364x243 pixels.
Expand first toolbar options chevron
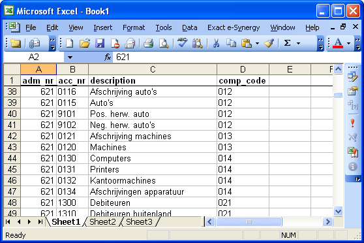tap(52, 43)
